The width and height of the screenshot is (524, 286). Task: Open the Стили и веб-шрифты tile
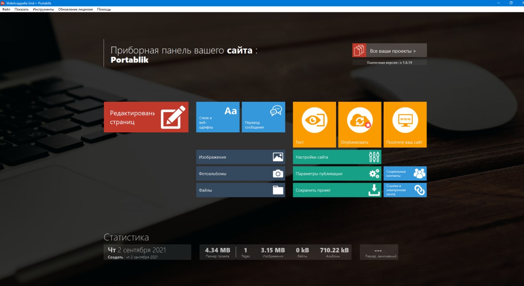coord(218,117)
